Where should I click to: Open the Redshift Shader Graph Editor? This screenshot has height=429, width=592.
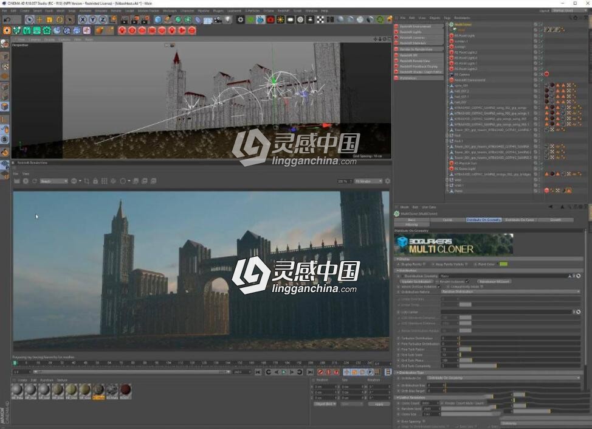(418, 72)
